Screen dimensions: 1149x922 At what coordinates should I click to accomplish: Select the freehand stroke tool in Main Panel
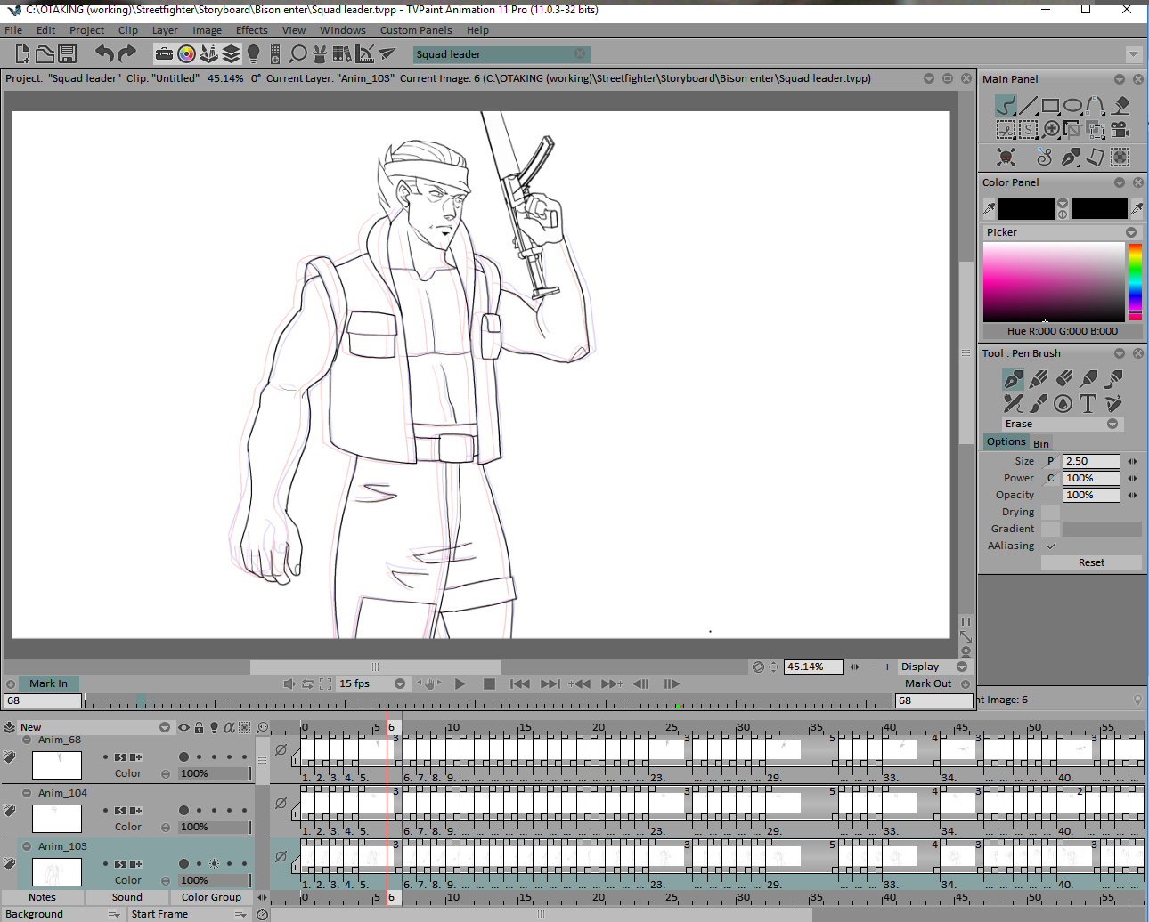pos(1006,106)
